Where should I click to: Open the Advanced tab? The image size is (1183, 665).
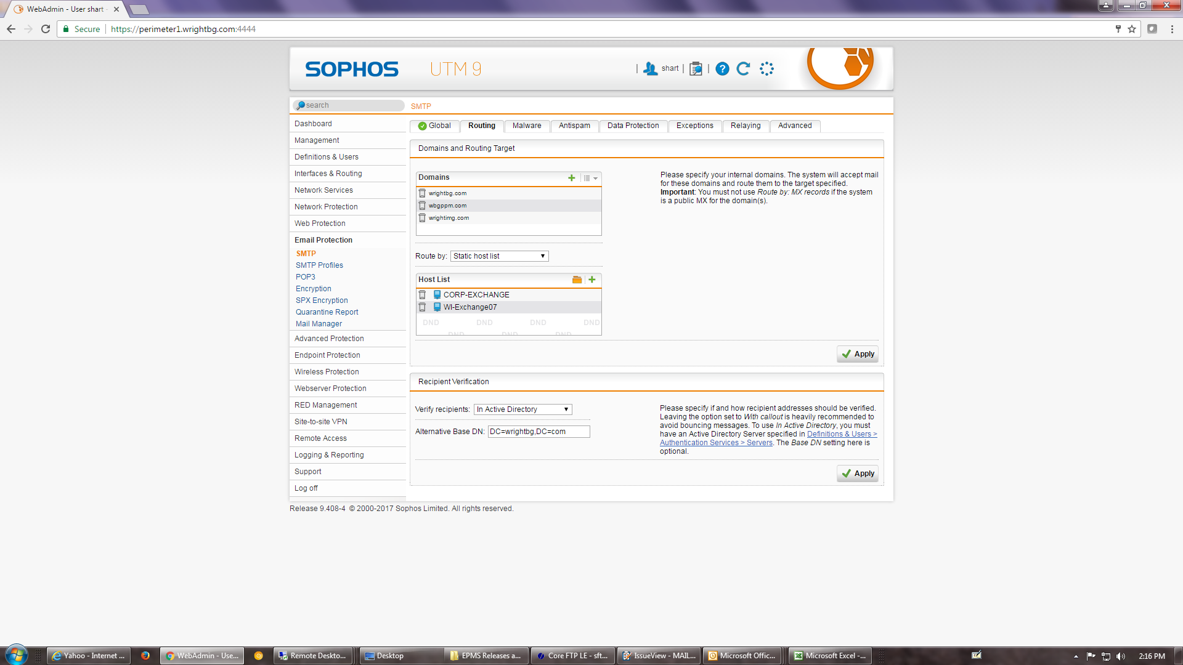[795, 126]
